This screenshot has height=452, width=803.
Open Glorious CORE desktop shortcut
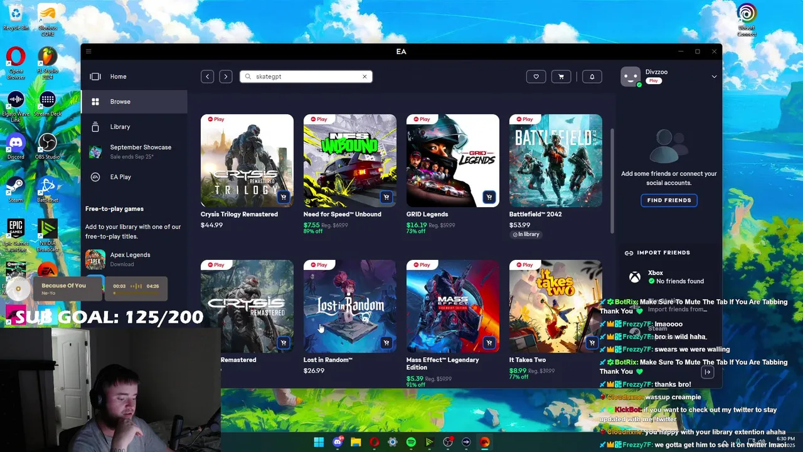click(x=48, y=19)
